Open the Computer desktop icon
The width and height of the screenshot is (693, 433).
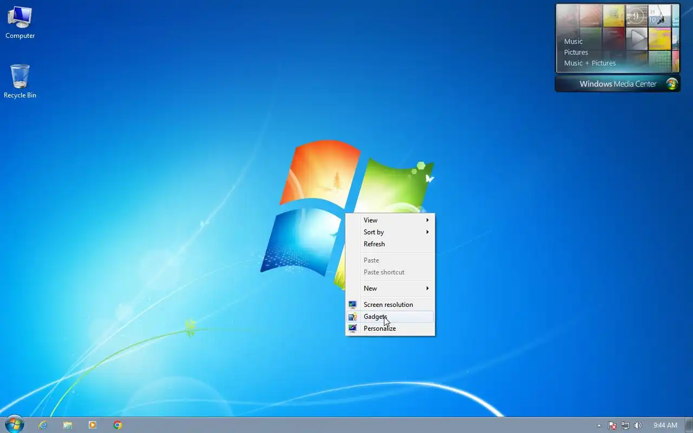point(20,22)
